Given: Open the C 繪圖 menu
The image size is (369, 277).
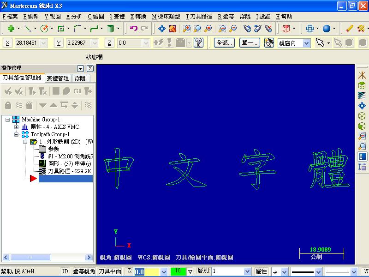Looking at the screenshot, I should pyautogui.click(x=96, y=17).
